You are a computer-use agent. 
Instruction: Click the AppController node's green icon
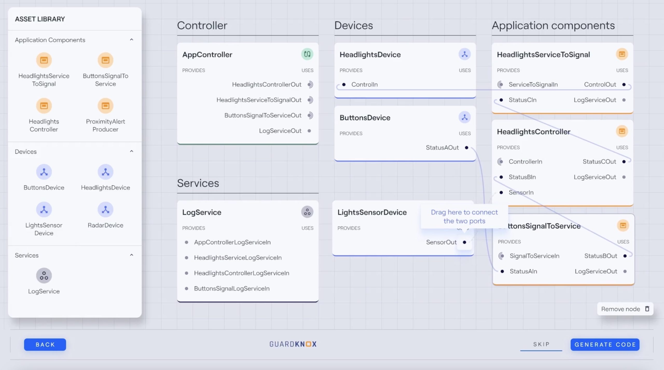(x=307, y=54)
